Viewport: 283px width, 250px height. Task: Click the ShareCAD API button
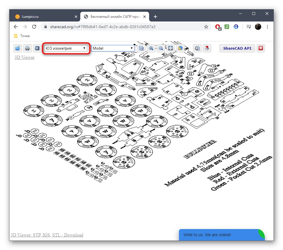237,48
